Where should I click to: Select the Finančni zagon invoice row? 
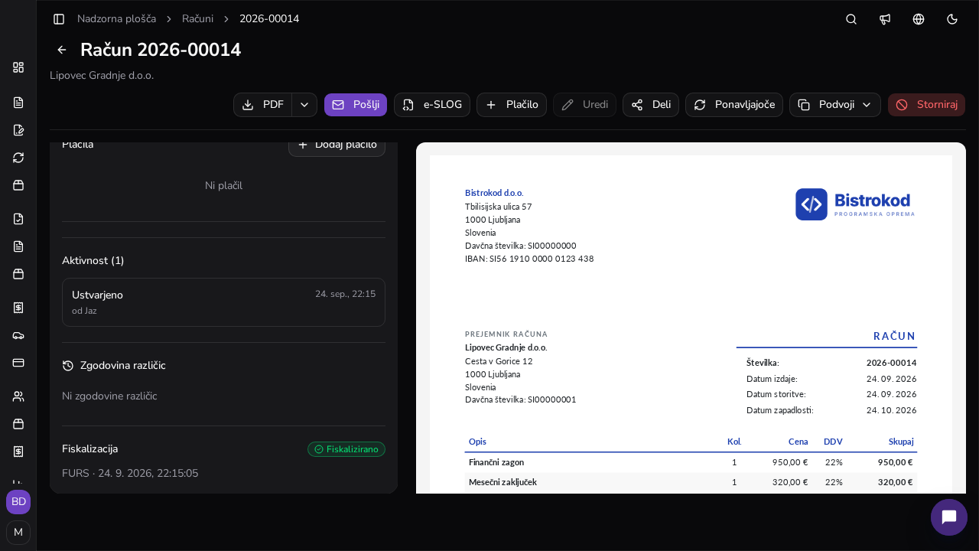[691, 462]
